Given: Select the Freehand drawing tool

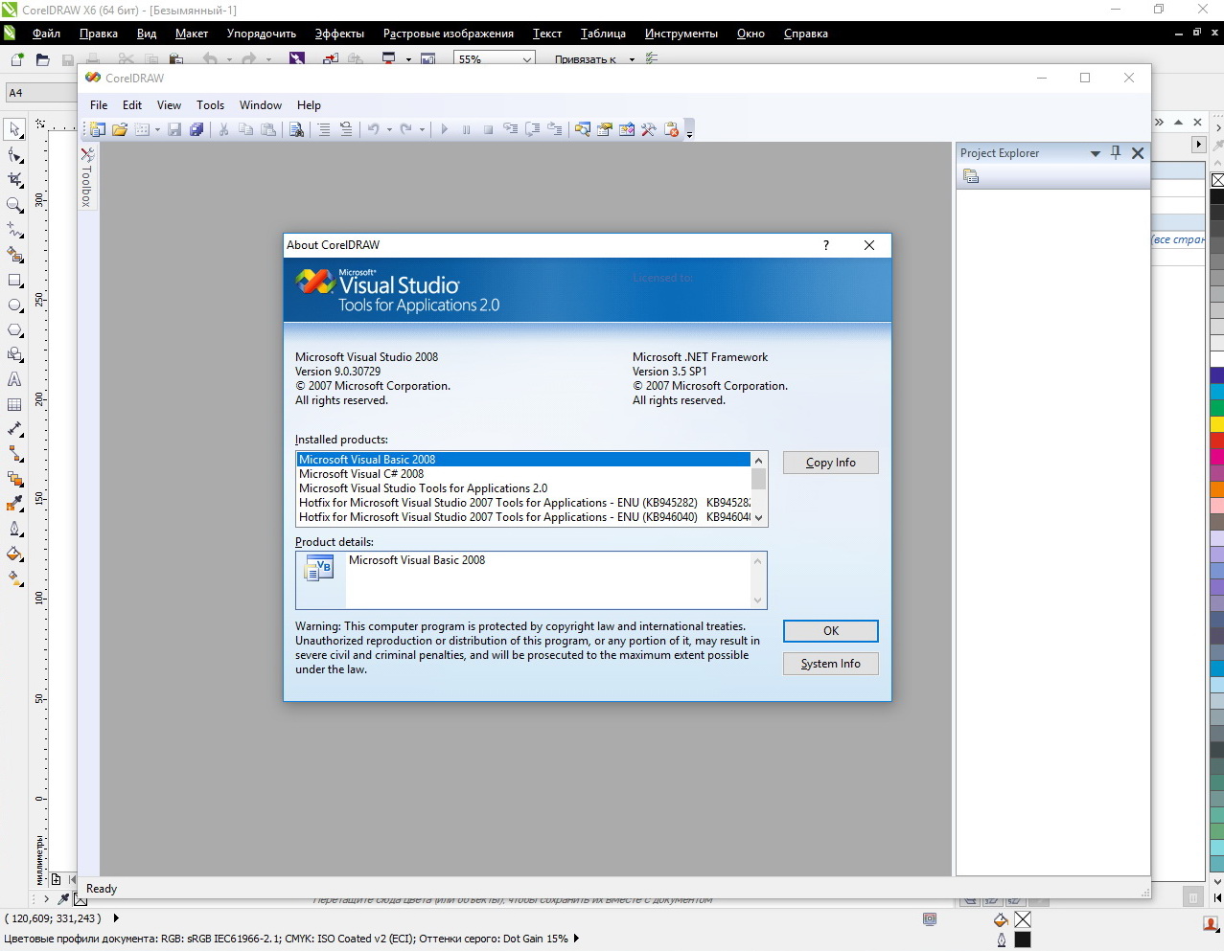Looking at the screenshot, I should tap(14, 230).
